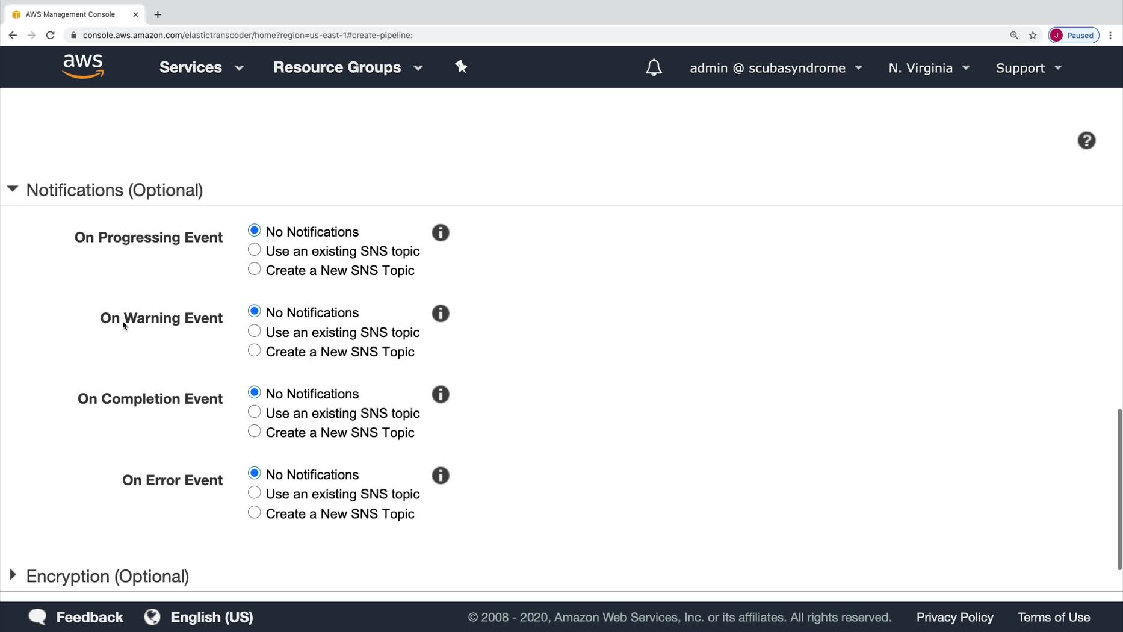Screen dimensions: 1123x632
Task: Click the AWS logo home icon
Action: point(83,67)
